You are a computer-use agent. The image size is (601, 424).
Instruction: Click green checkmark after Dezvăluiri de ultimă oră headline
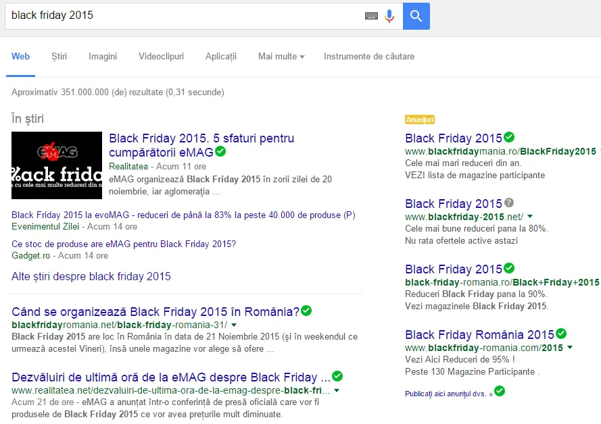tap(337, 376)
